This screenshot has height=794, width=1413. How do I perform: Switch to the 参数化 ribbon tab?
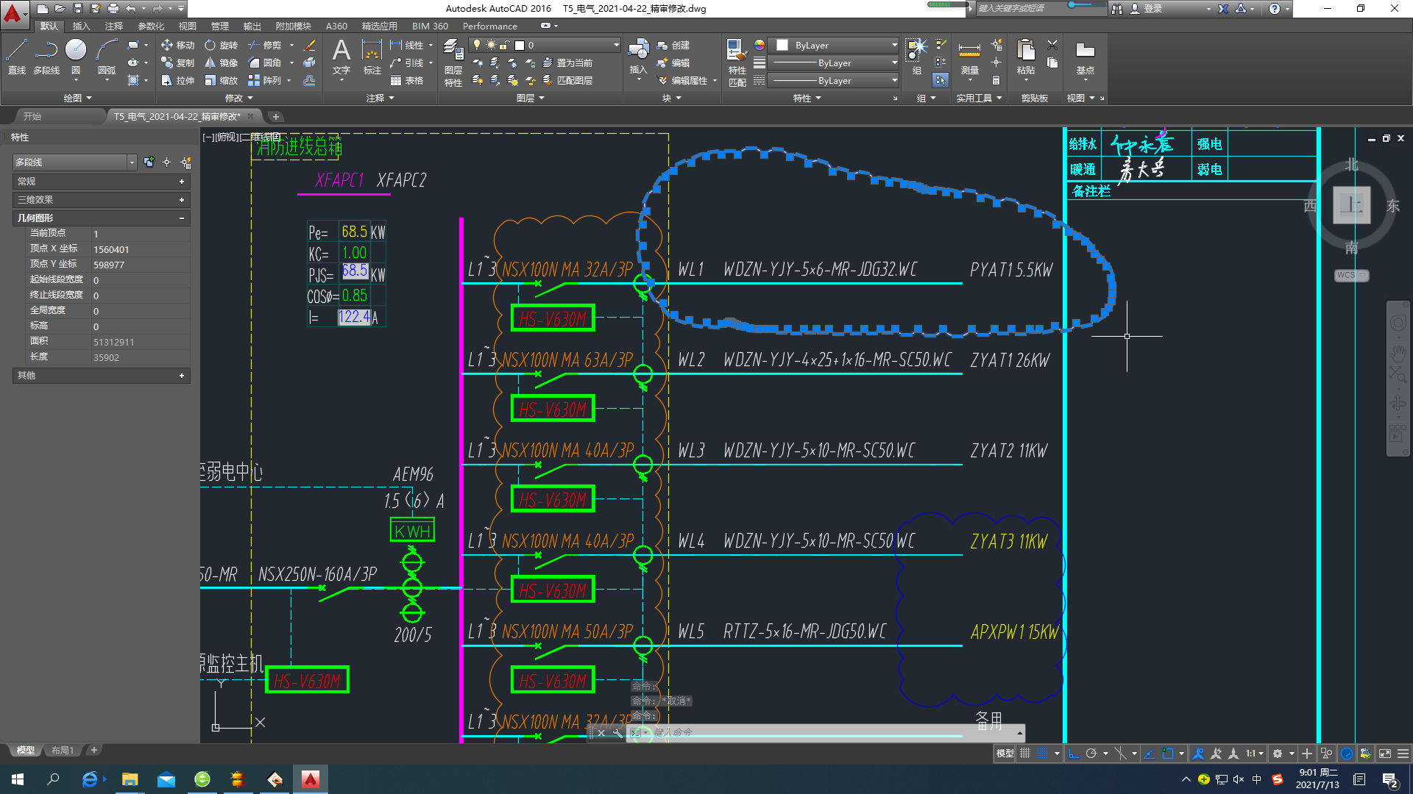[x=151, y=26]
